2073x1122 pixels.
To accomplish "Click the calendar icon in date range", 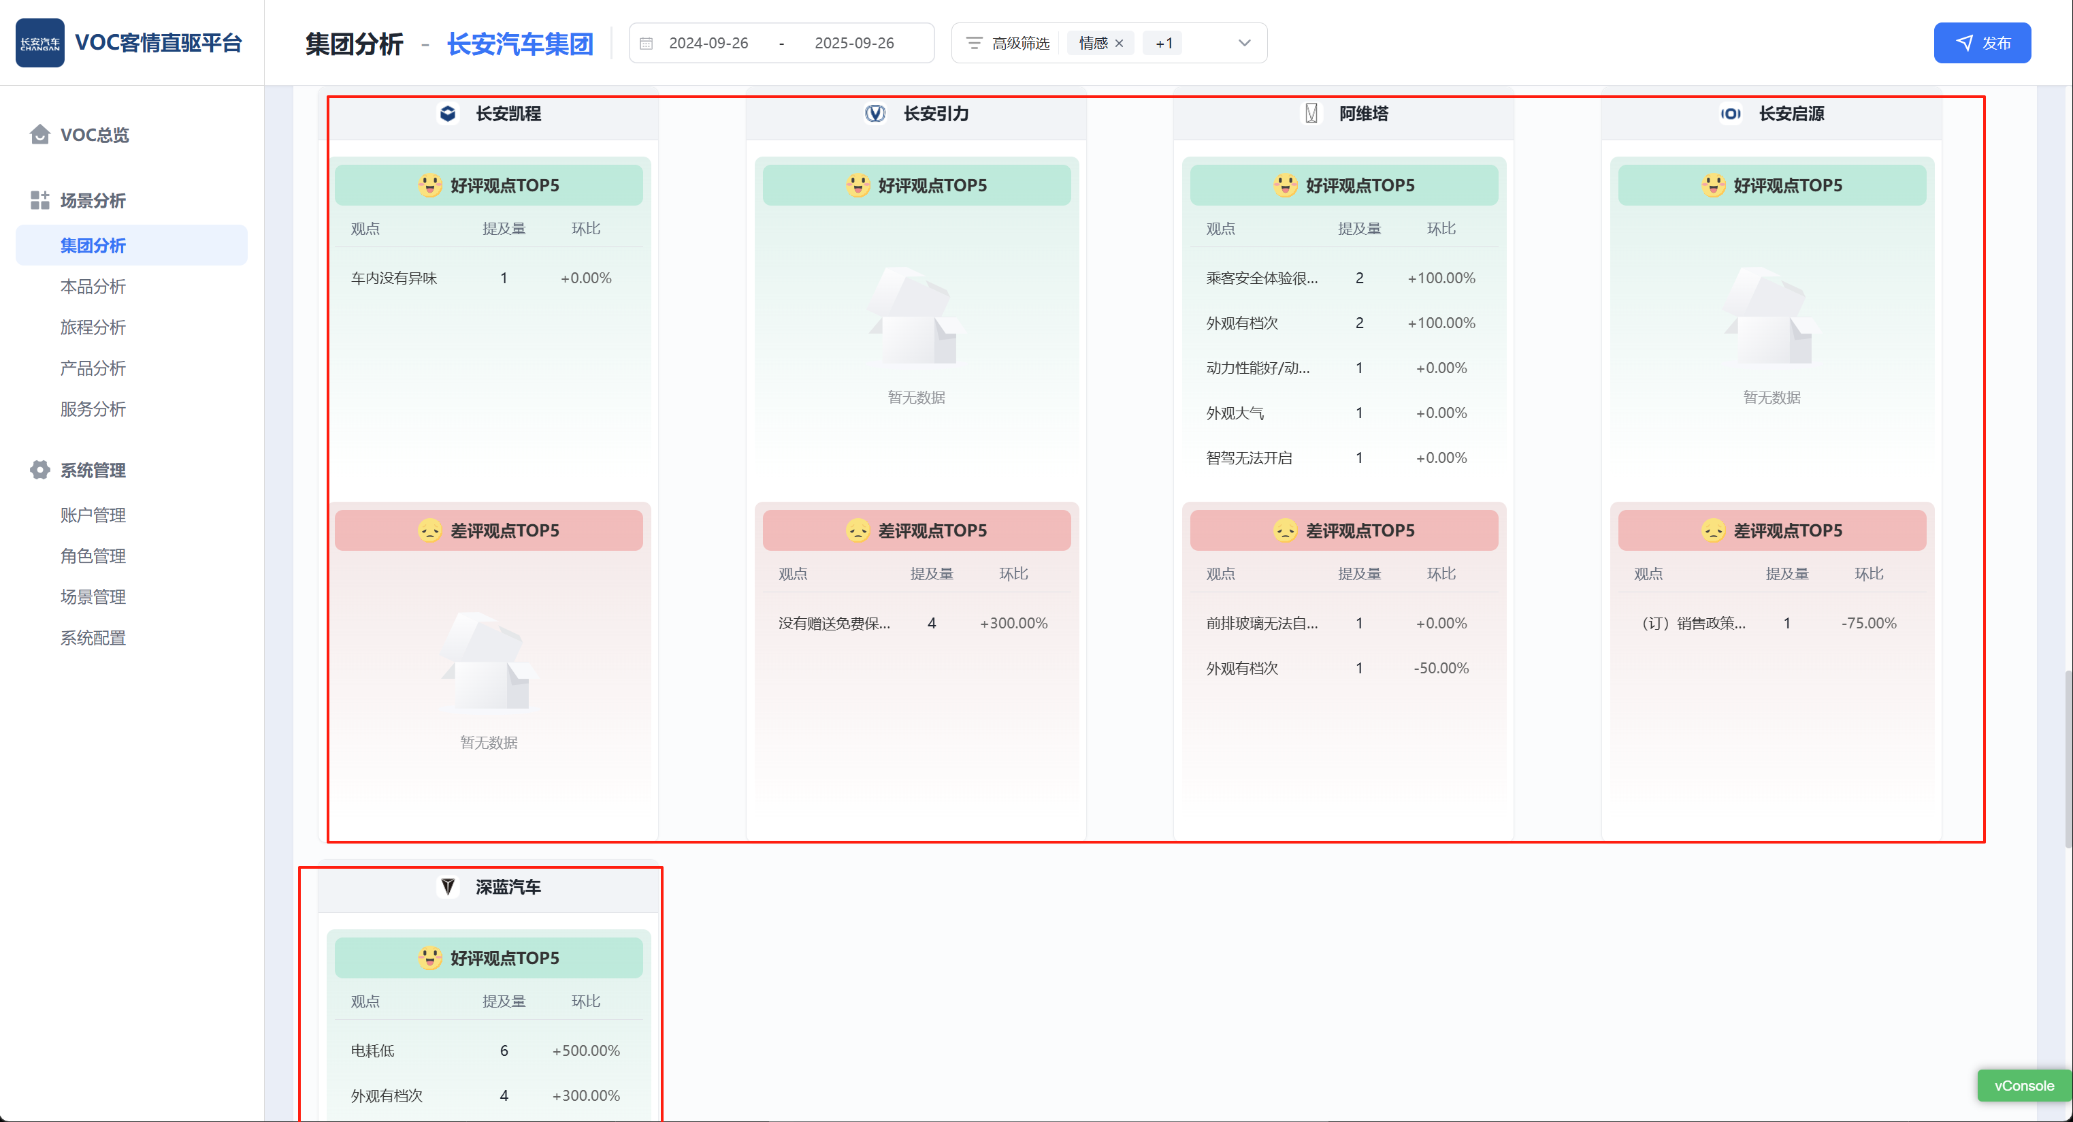I will 647,44.
